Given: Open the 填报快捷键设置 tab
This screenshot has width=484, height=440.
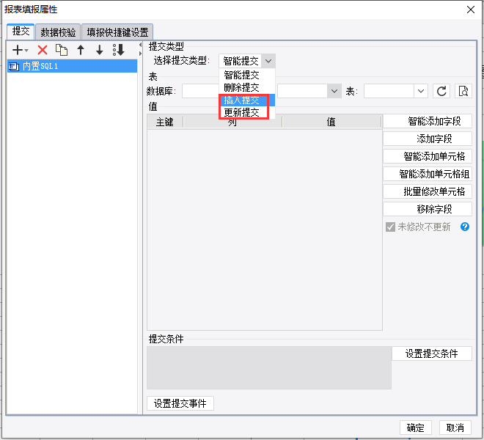Looking at the screenshot, I should click(117, 32).
